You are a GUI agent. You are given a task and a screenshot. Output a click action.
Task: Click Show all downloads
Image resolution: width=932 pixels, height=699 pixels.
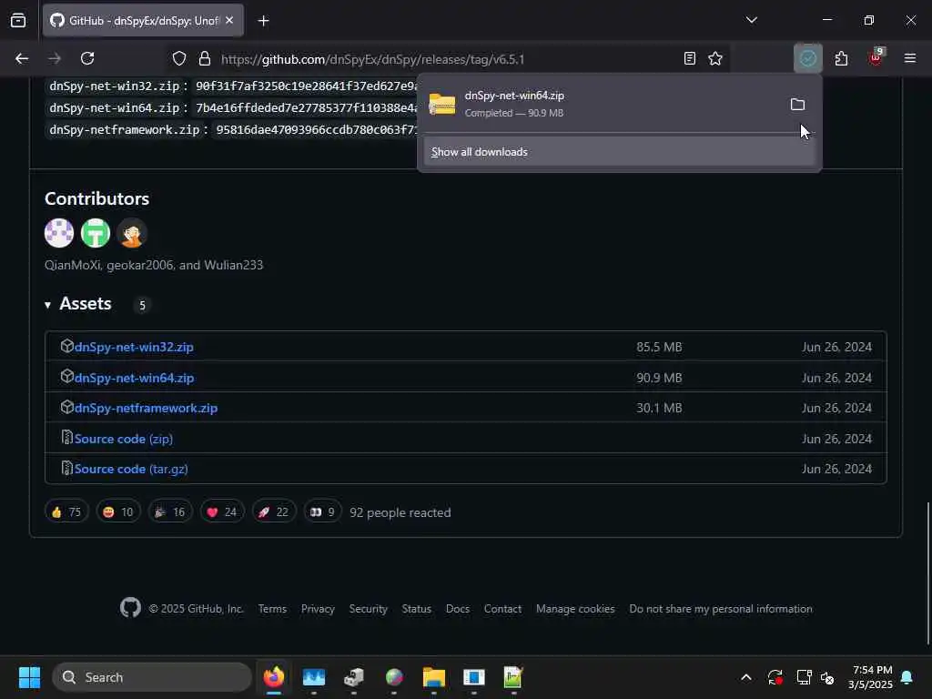619,152
